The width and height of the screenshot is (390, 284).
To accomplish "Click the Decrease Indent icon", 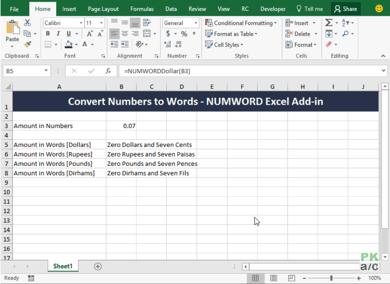I will (114, 44).
